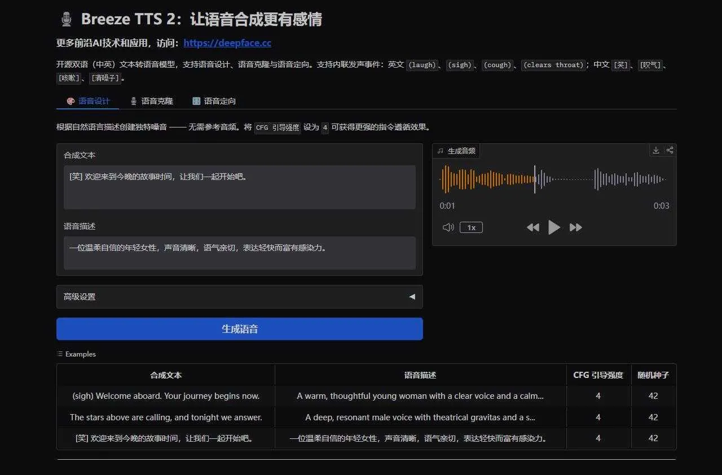Expand the 高级设置 section

(240, 297)
